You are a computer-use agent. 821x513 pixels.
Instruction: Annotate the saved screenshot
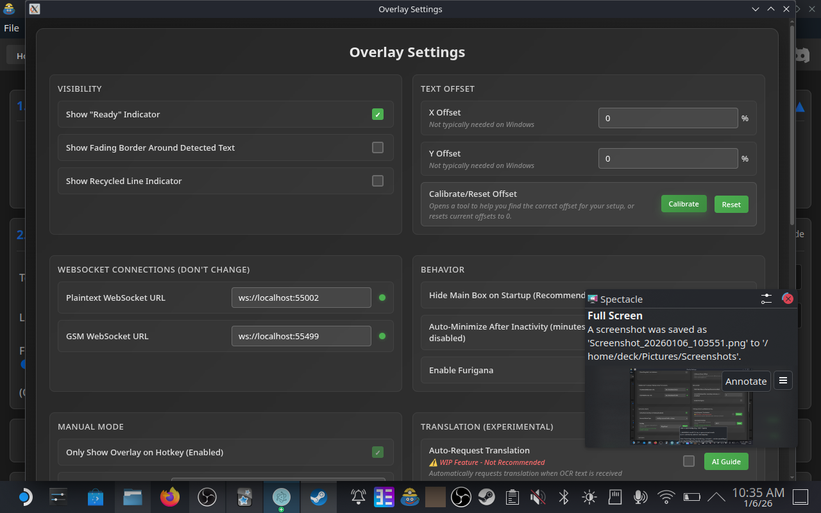[746, 381]
